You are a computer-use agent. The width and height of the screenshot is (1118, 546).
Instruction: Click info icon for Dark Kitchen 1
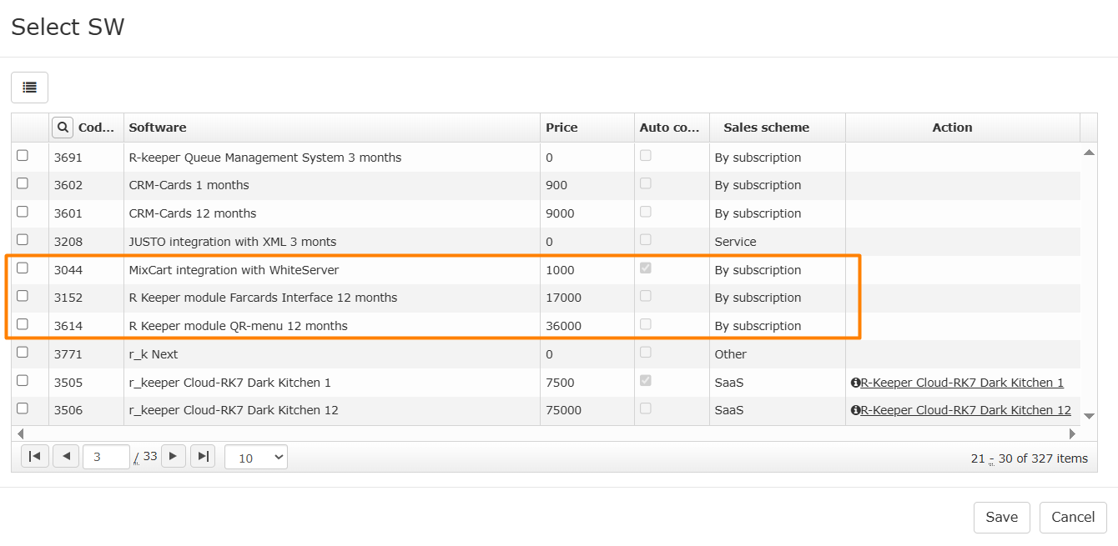pyautogui.click(x=855, y=383)
